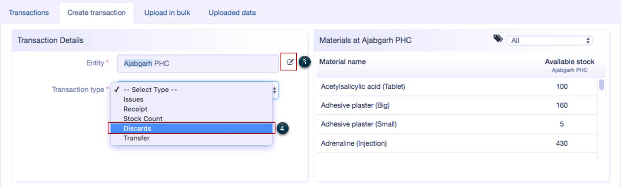Viewport: 621px width, 187px height.
Task: Click the Create transaction tab
Action: [x=96, y=13]
